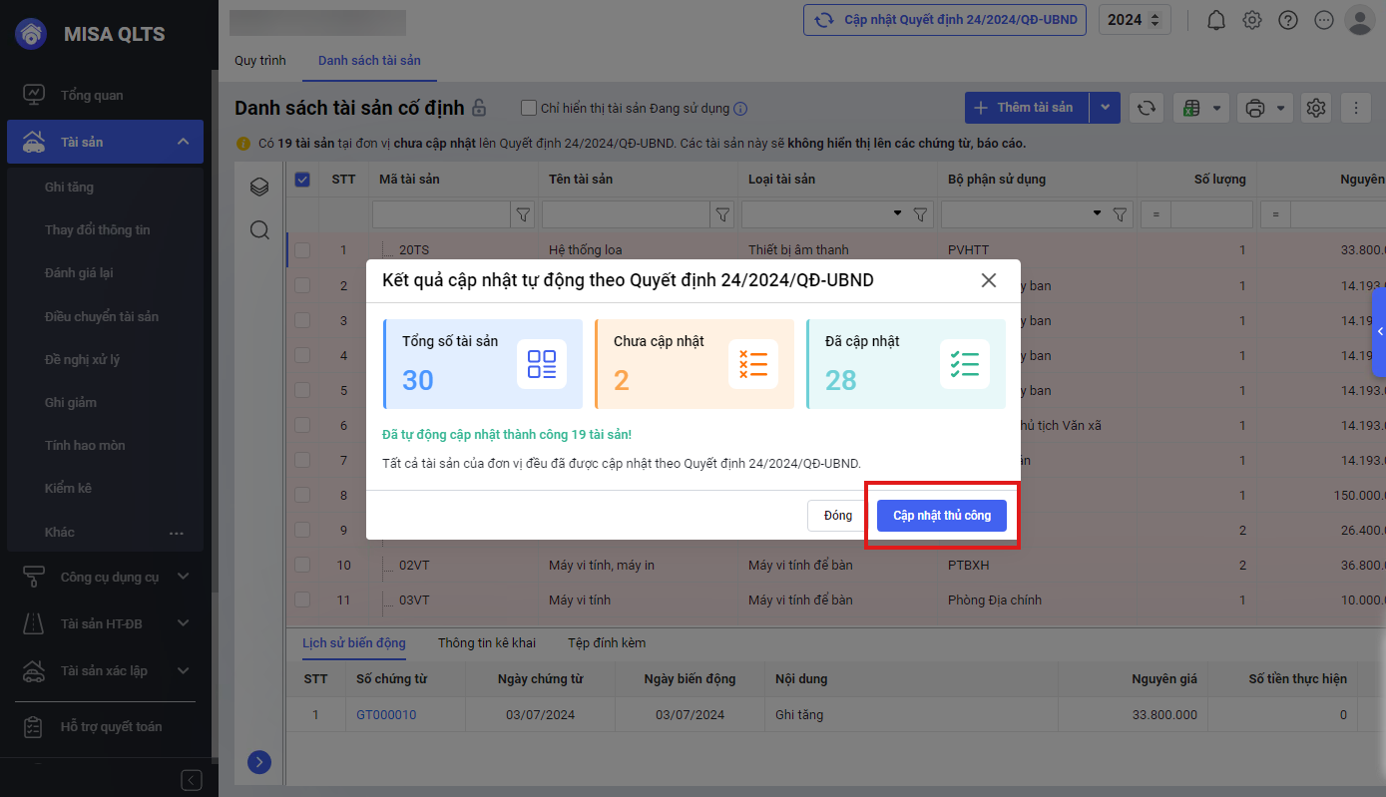Click the notification bell icon
The height and width of the screenshot is (797, 1386).
(x=1216, y=20)
